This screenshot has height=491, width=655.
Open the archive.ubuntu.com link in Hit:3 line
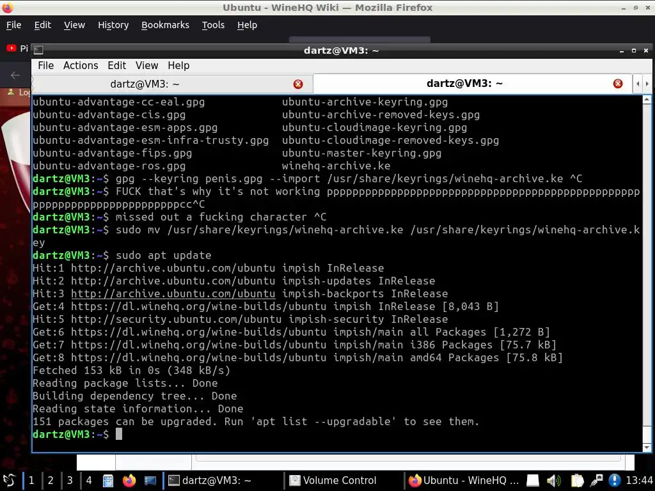pyautogui.click(x=173, y=294)
